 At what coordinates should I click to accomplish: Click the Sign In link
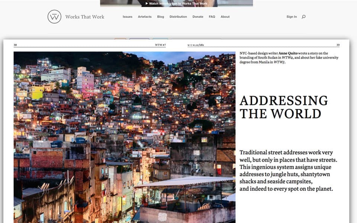[x=292, y=17]
